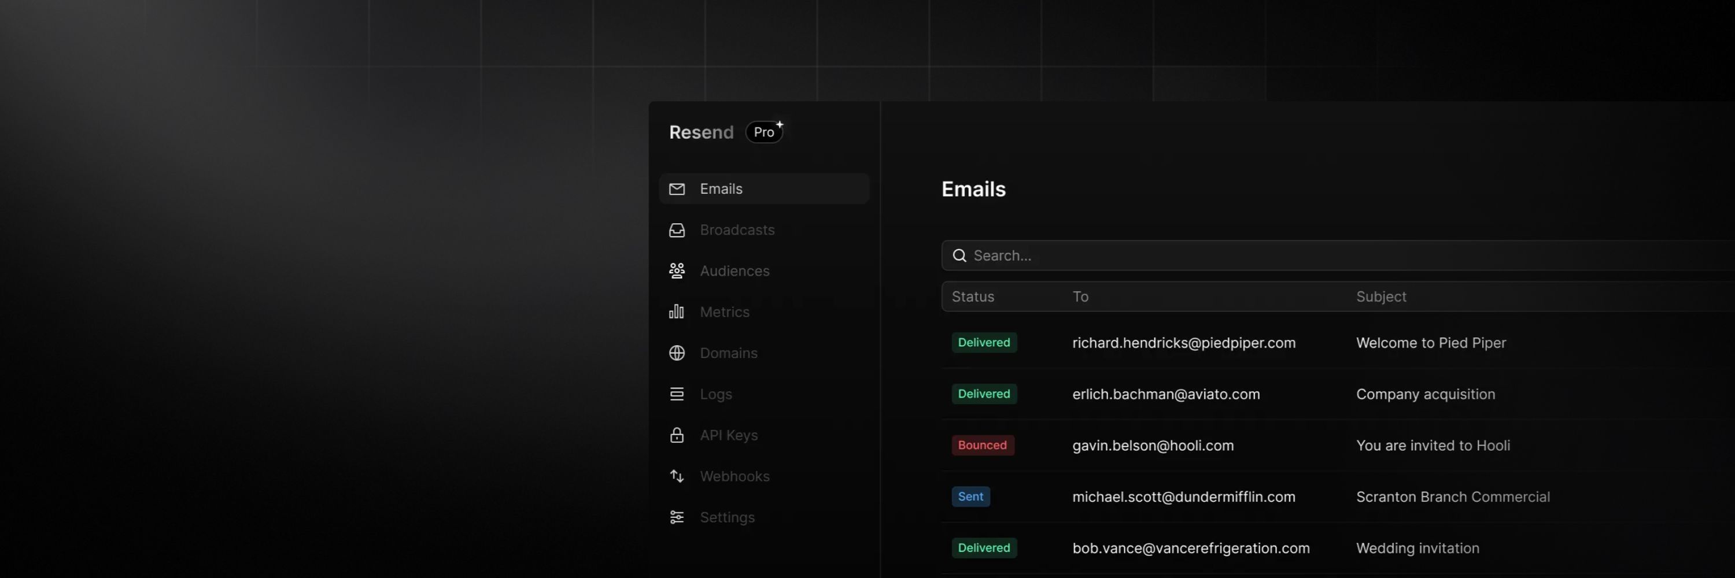Open the Broadcasts section
The height and width of the screenshot is (578, 1735).
click(764, 230)
